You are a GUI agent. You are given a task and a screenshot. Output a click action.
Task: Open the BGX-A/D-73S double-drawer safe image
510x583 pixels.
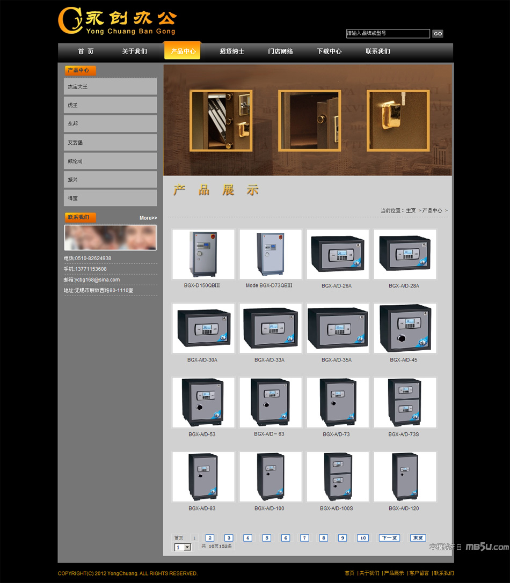(x=404, y=402)
